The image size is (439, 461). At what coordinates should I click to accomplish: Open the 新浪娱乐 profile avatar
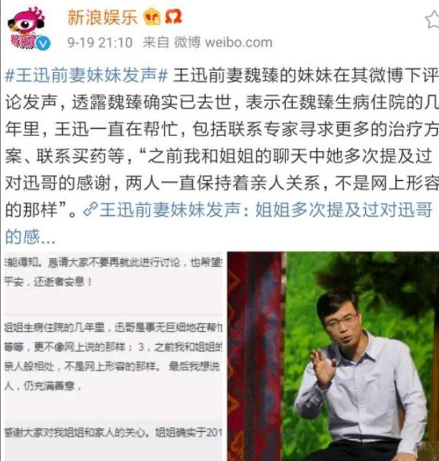tap(27, 29)
